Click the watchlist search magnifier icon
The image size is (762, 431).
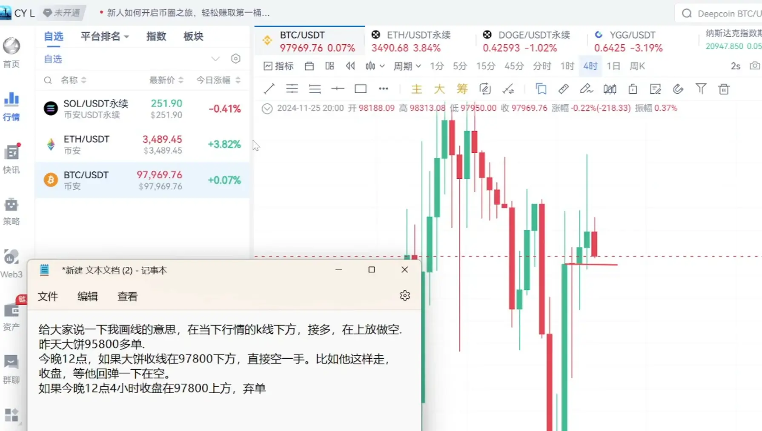[48, 80]
